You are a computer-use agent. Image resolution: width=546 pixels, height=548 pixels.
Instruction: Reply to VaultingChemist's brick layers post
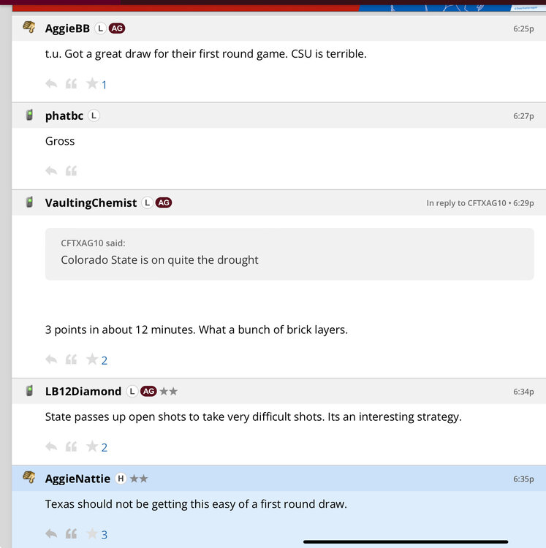[x=51, y=359]
